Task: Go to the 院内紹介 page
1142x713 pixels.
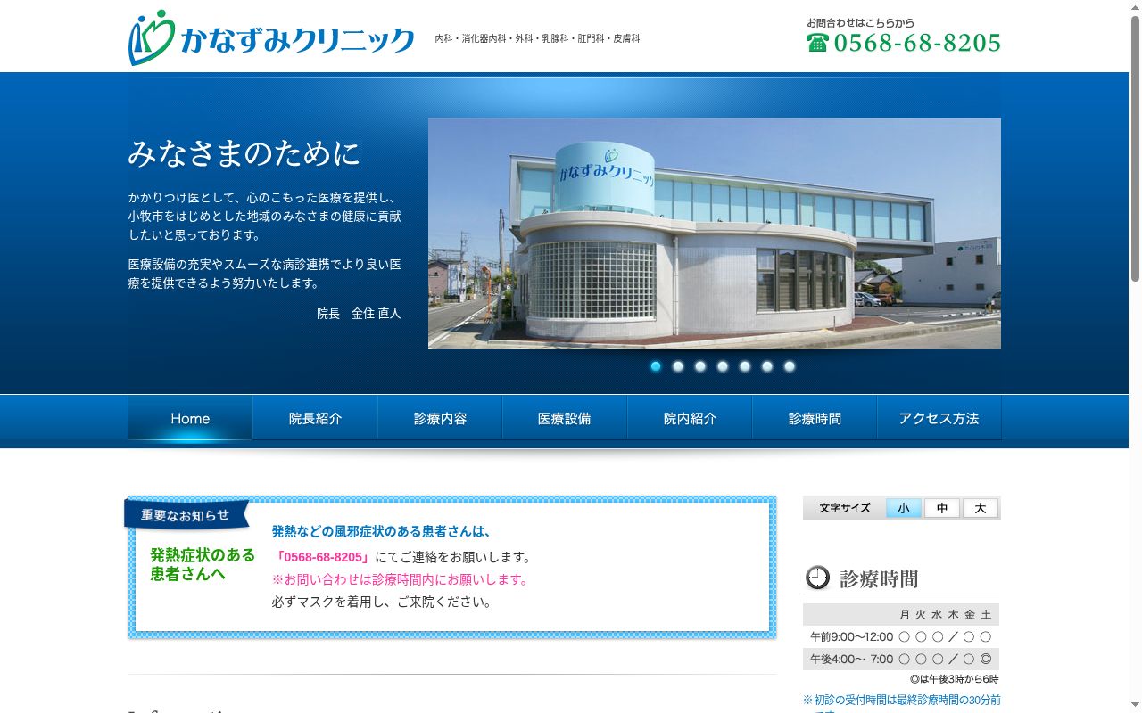Action: 690,418
